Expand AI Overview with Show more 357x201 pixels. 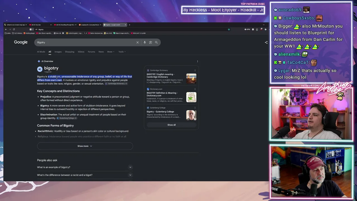(x=85, y=146)
